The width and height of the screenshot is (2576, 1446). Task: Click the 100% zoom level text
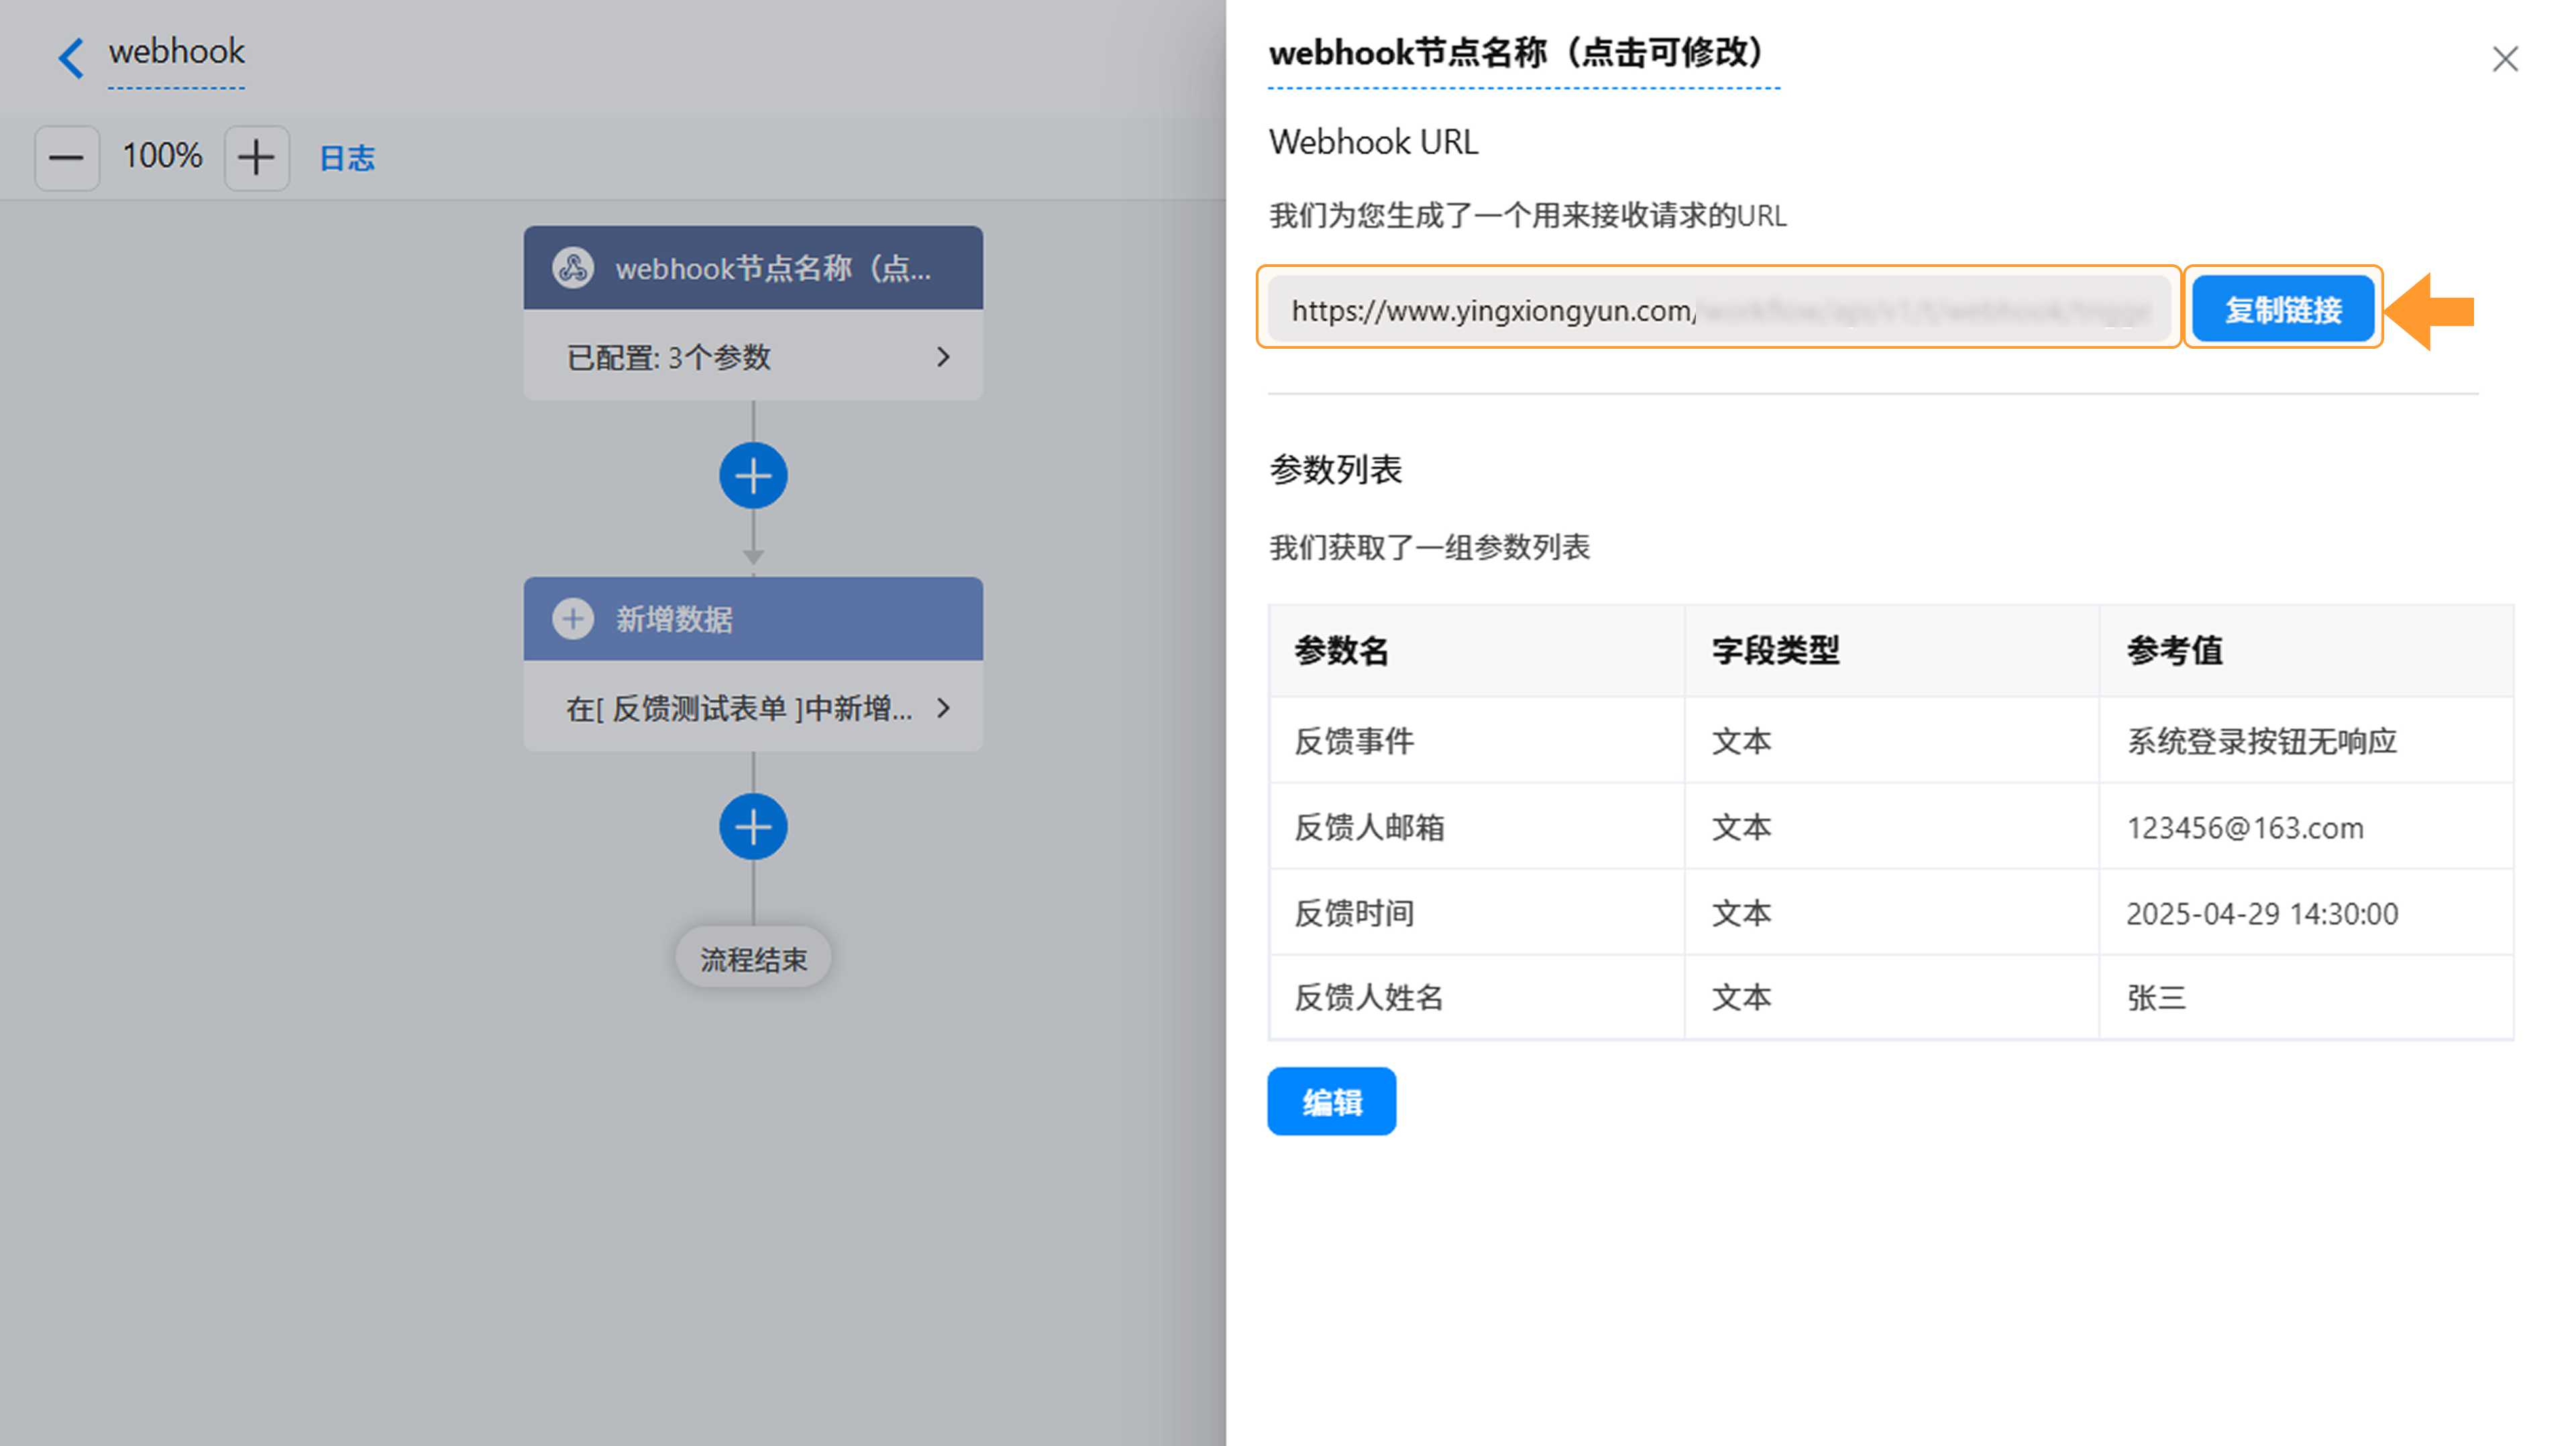coord(162,156)
